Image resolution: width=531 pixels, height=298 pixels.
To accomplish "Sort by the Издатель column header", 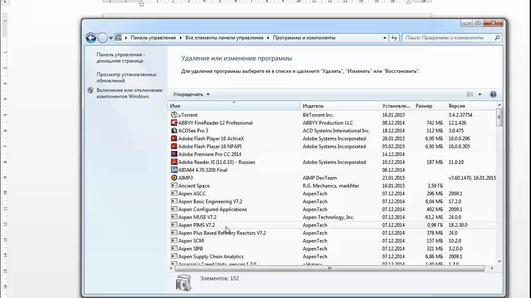I will tap(340, 106).
